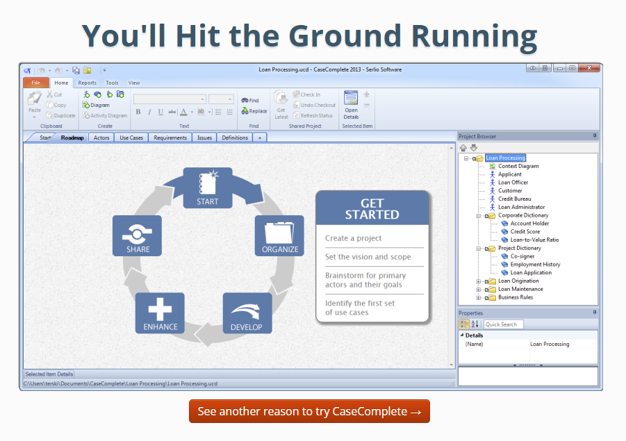
Task: Collapse the Project Dictionary folder
Action: [478, 249]
